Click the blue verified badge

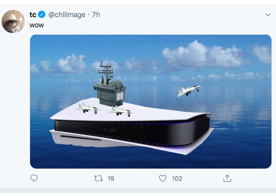pos(42,15)
